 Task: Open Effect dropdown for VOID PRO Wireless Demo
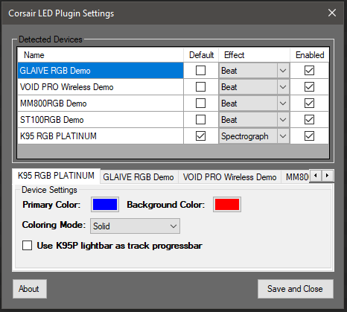(x=254, y=87)
